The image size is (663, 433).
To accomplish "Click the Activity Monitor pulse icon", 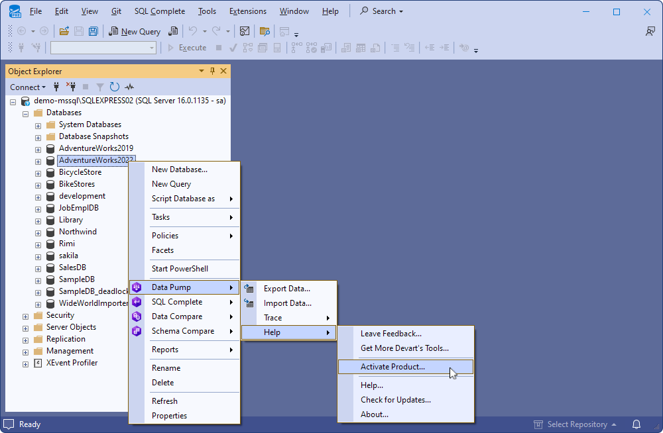I will pyautogui.click(x=129, y=87).
